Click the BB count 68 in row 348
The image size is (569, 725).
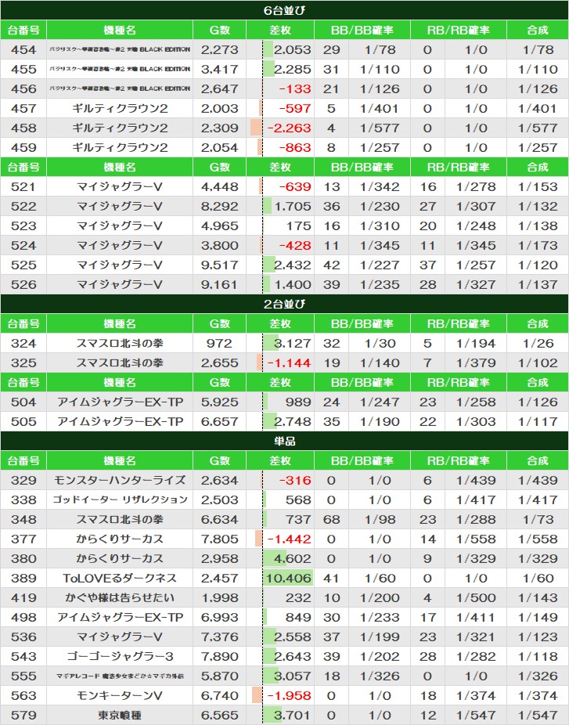(331, 519)
